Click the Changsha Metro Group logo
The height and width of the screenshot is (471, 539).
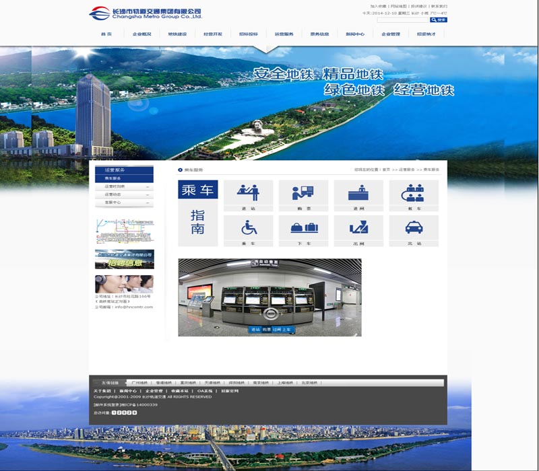click(x=146, y=13)
